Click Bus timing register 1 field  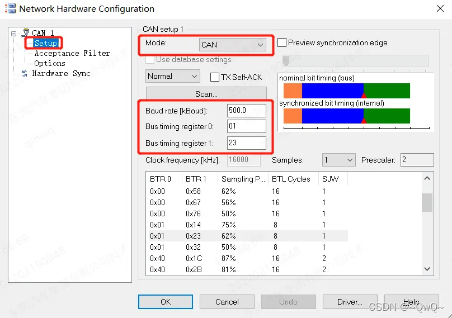[246, 143]
